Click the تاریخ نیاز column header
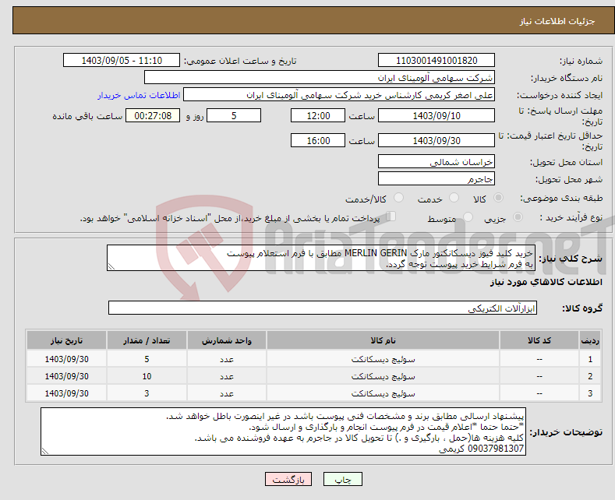 [67, 340]
